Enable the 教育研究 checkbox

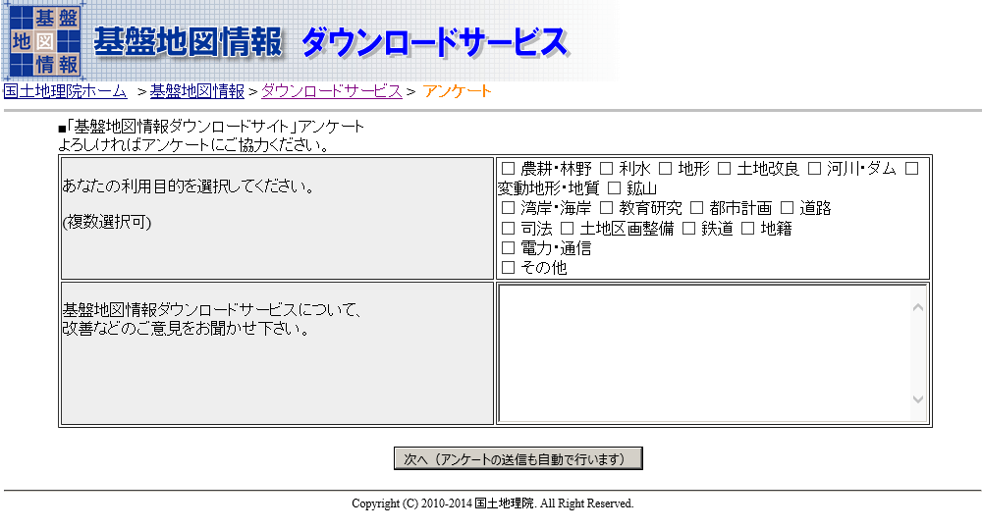coord(606,208)
